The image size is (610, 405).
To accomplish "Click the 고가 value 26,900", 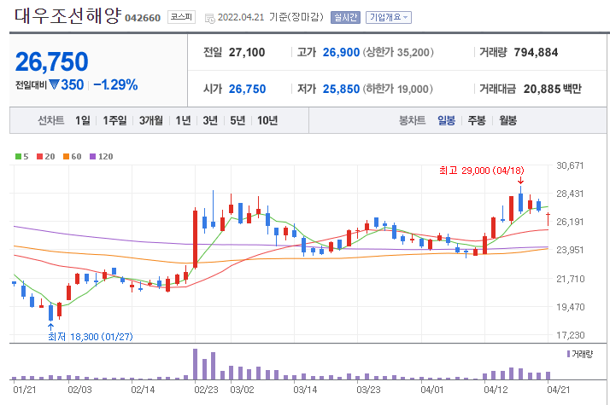I will (341, 52).
